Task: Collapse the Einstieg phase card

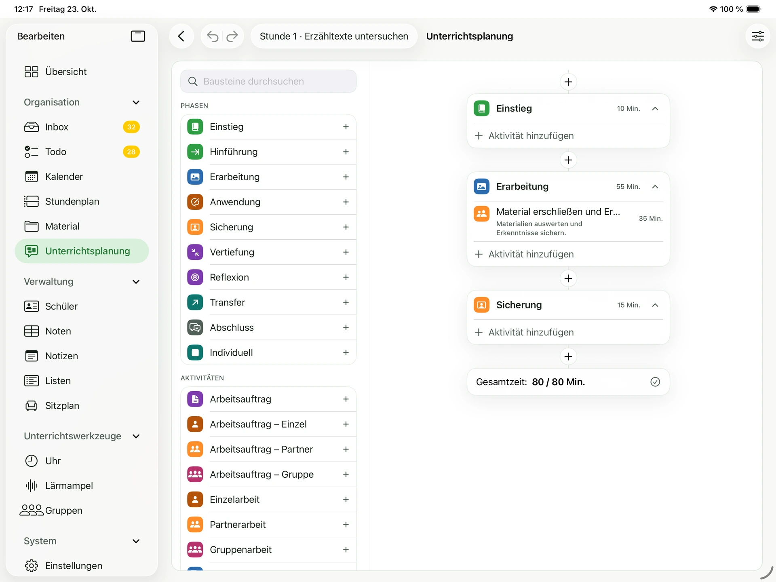Action: click(655, 109)
